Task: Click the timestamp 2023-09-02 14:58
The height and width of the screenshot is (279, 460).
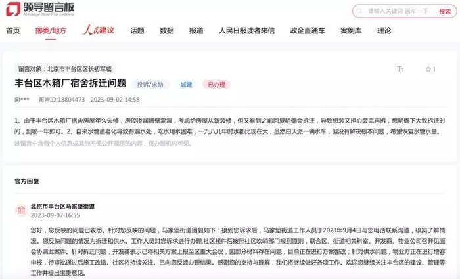Action: click(x=115, y=100)
